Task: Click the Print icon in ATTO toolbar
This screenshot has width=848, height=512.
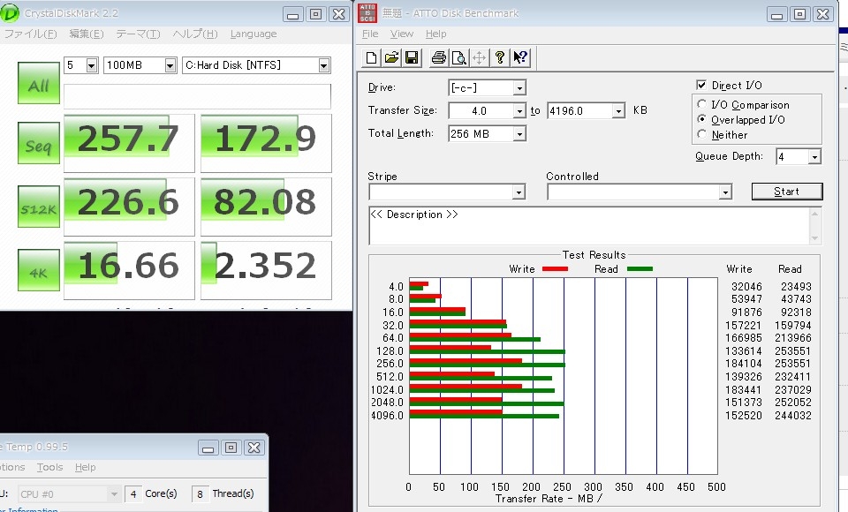Action: (x=439, y=58)
